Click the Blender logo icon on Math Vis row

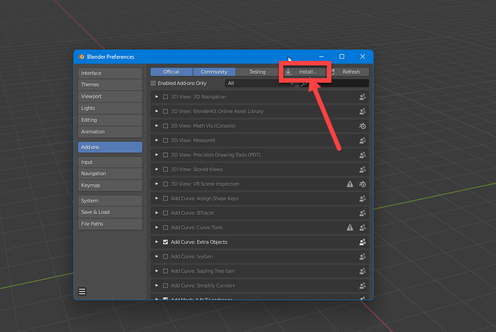coord(363,126)
